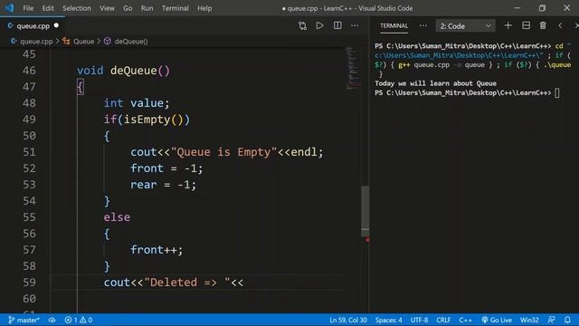Open the File menu
This screenshot has width=579, height=326.
(x=28, y=8)
